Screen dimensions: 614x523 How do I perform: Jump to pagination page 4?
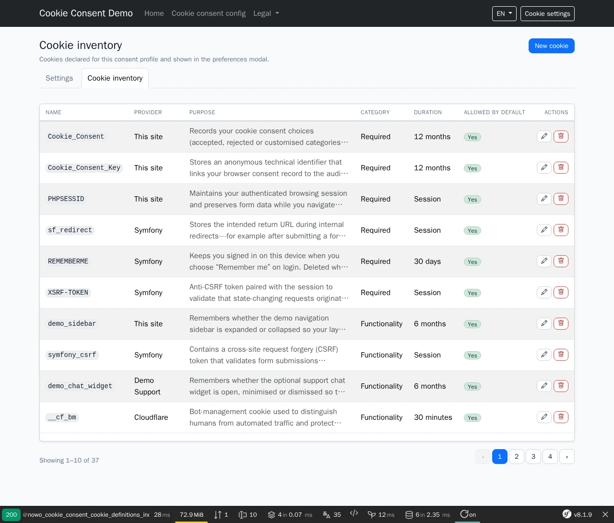(550, 456)
